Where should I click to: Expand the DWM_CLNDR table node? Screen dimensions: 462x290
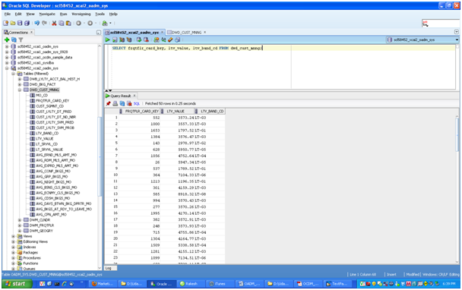(20, 220)
